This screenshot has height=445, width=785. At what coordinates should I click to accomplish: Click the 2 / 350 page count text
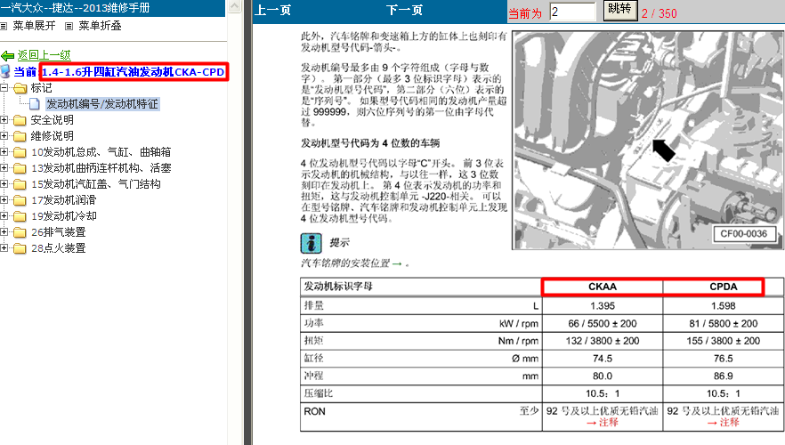point(659,13)
